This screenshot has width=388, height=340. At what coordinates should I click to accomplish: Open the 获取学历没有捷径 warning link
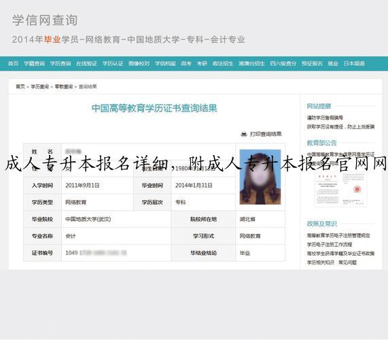click(x=340, y=126)
